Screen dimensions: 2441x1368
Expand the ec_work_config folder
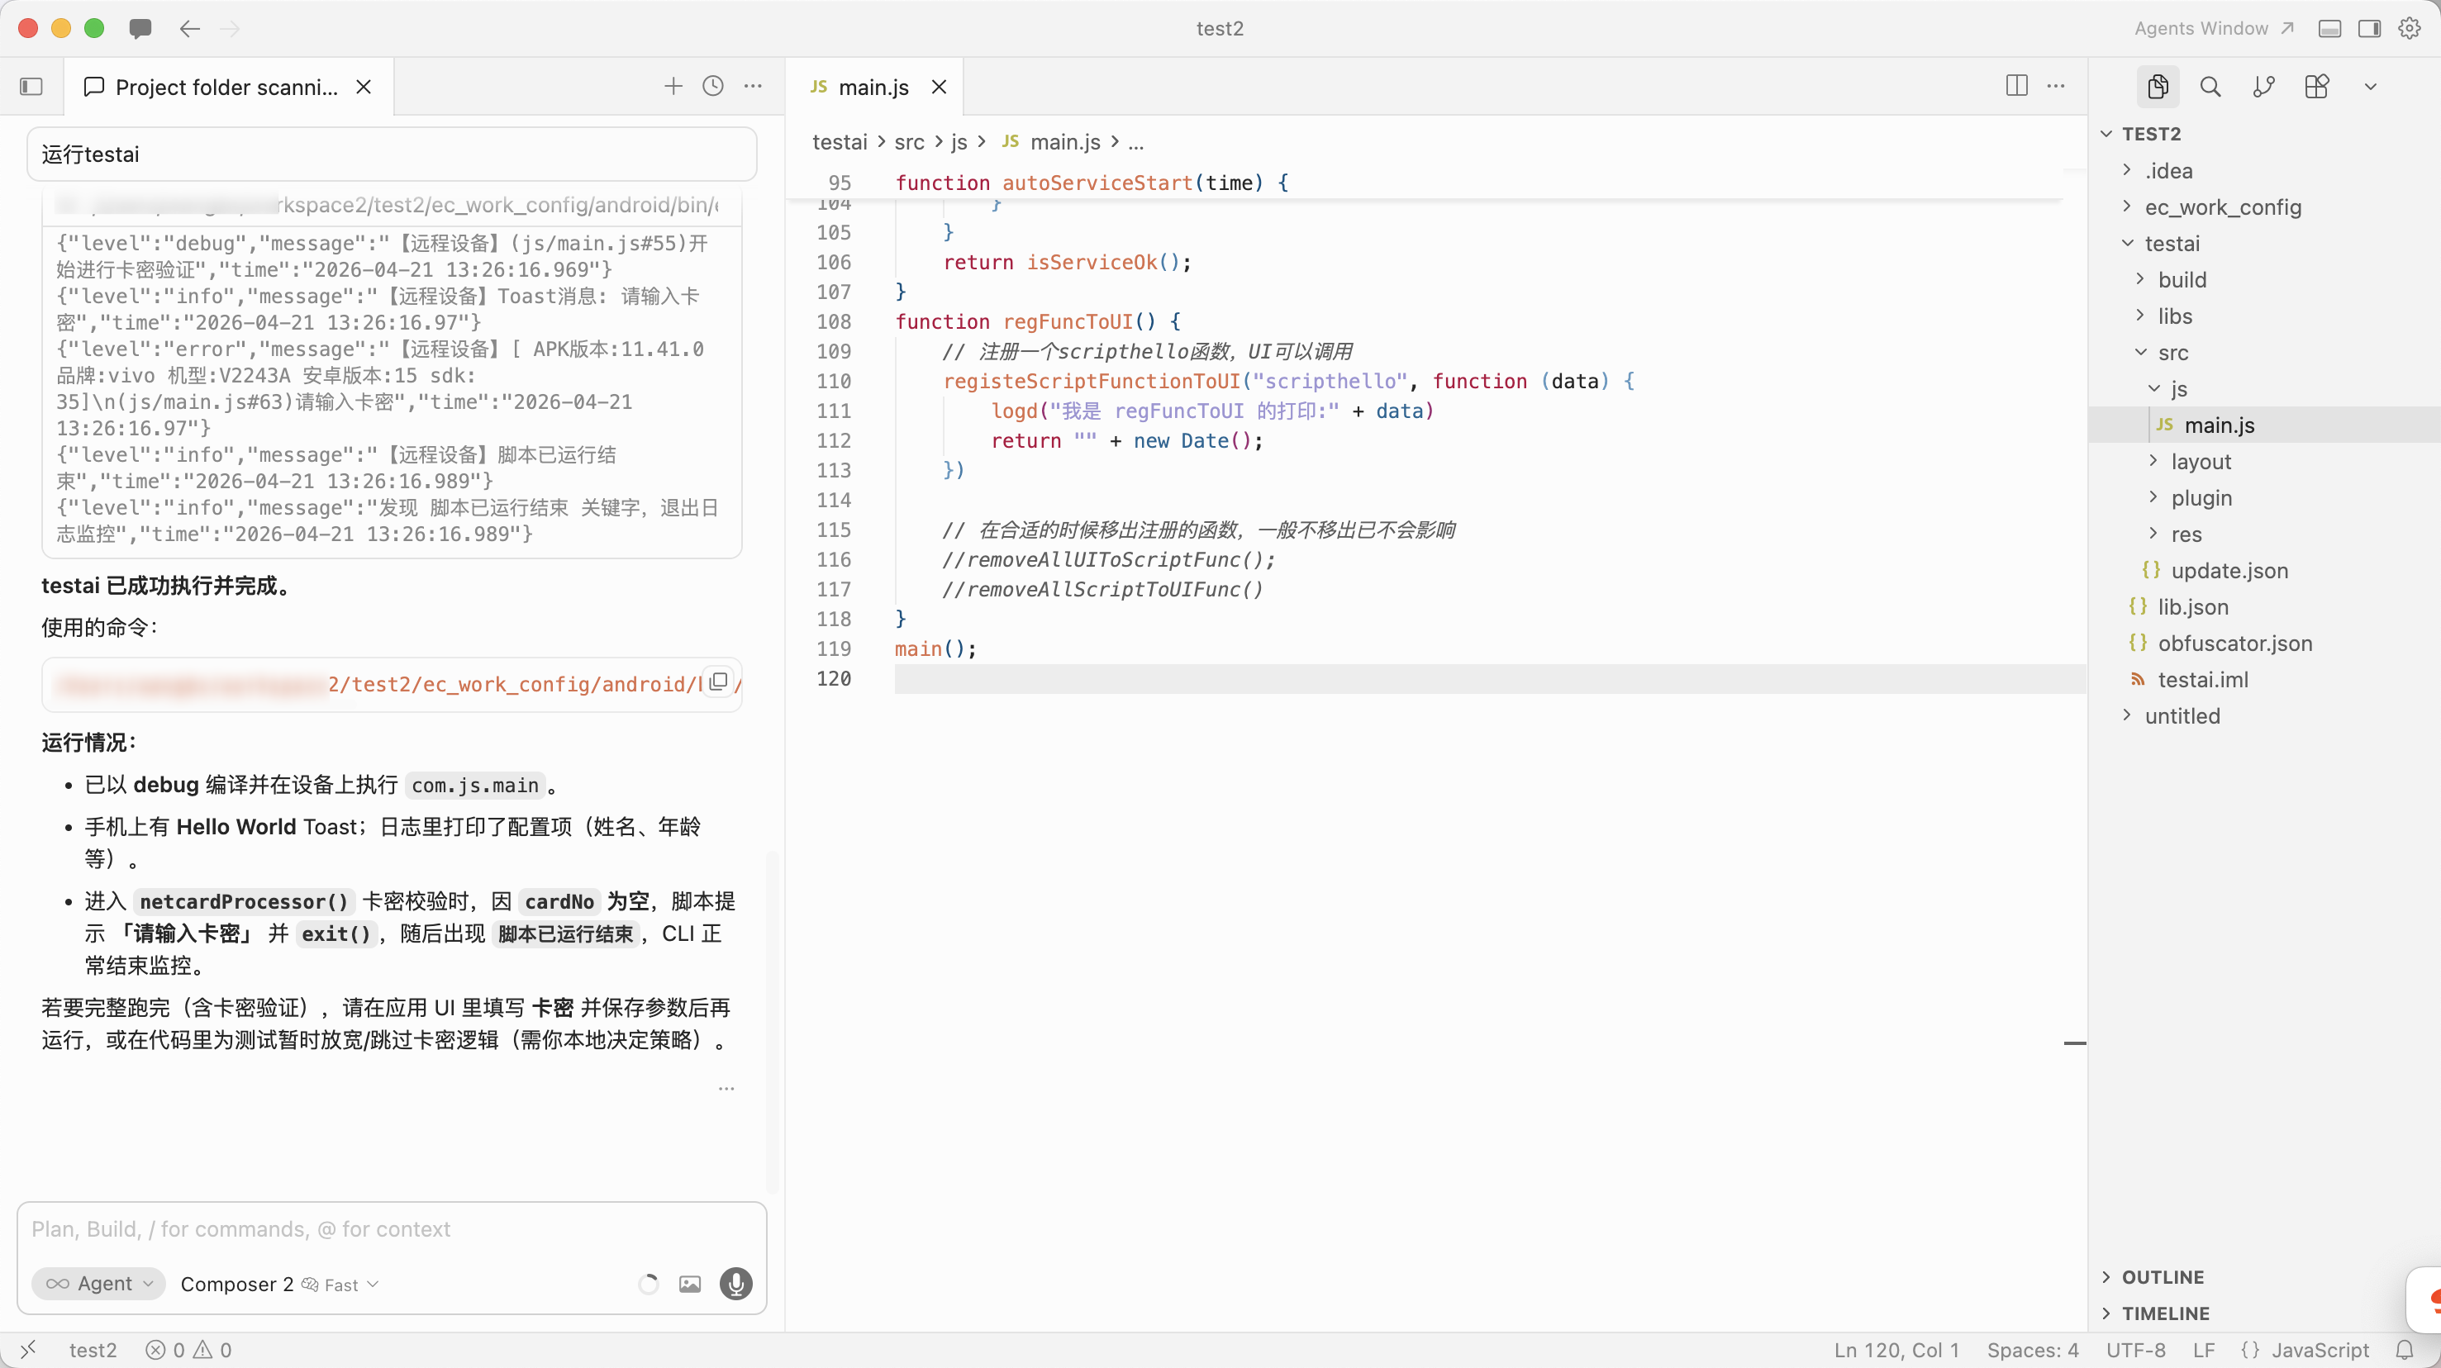tap(2222, 207)
